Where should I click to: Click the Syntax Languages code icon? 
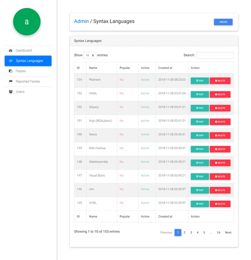[x=11, y=61]
